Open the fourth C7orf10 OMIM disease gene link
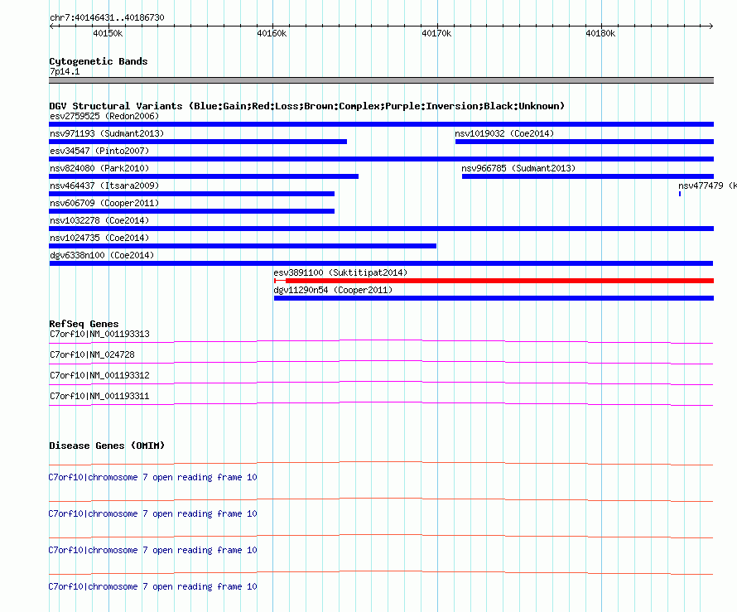 tap(152, 586)
